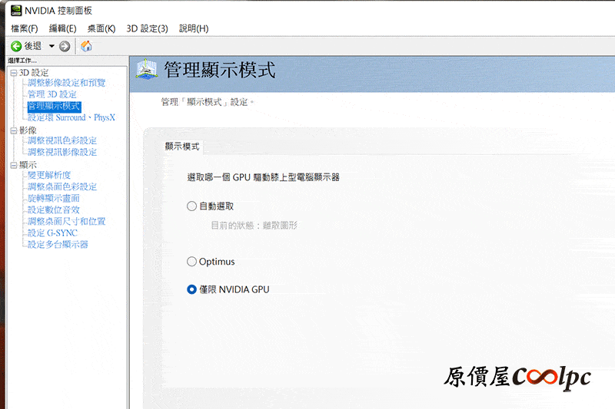The height and width of the screenshot is (409, 615).
Task: Select the 僅限 NVIDIA GPU radio button
Action: [191, 289]
